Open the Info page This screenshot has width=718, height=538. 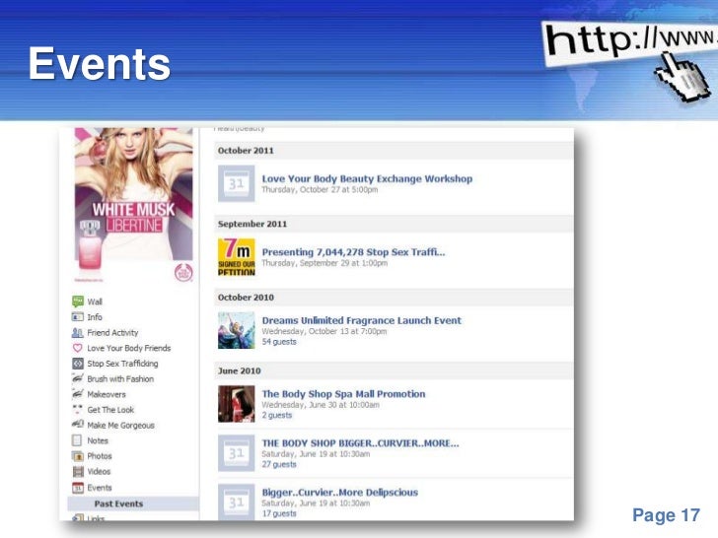[95, 317]
